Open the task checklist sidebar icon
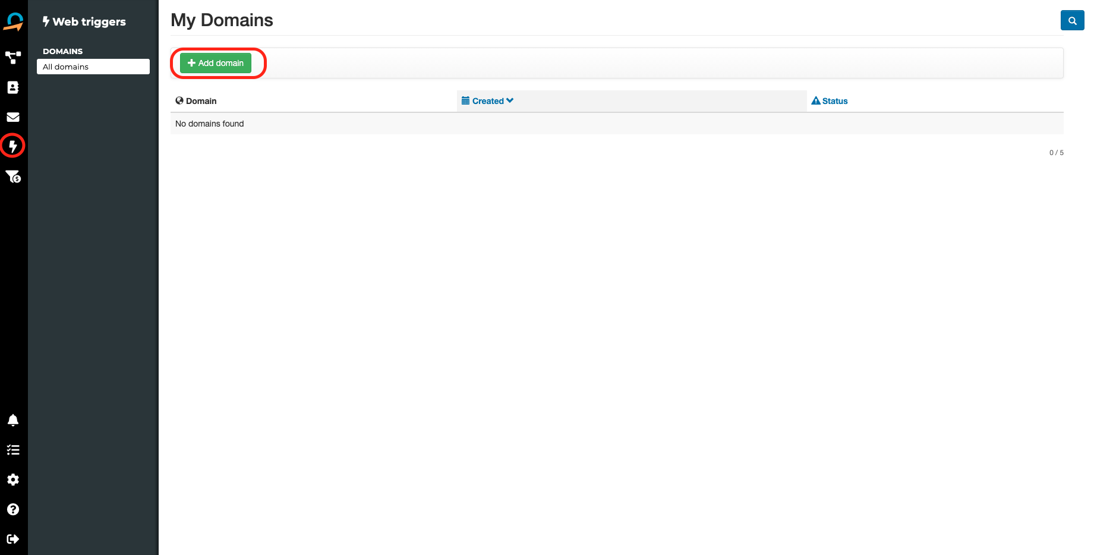The width and height of the screenshot is (1094, 555). click(13, 450)
